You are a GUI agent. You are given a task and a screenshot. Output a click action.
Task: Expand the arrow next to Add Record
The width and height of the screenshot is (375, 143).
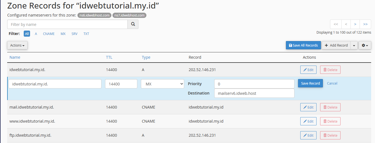pos(354,45)
